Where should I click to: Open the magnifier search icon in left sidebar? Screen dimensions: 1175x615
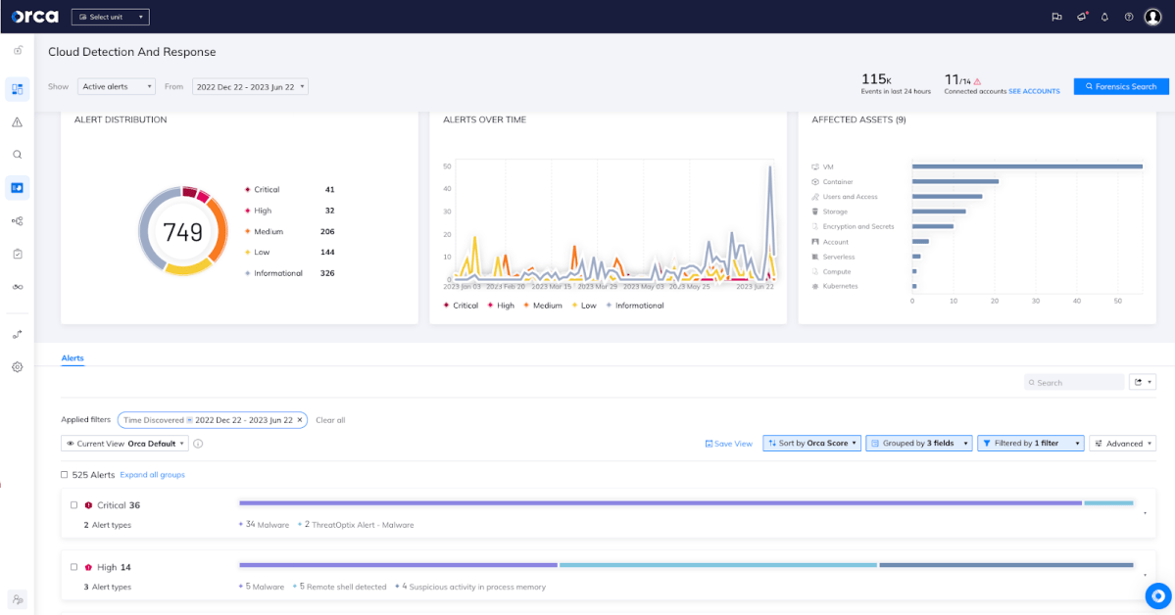(x=18, y=155)
